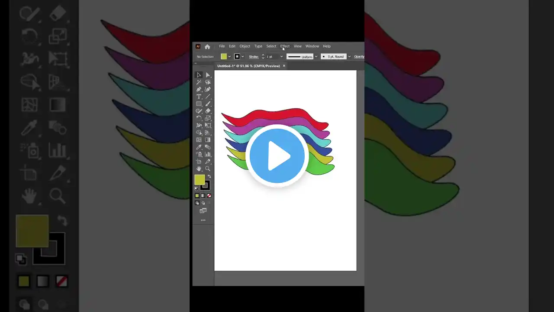This screenshot has width=554, height=312.
Task: Select the Blend tool
Action: coord(208,147)
